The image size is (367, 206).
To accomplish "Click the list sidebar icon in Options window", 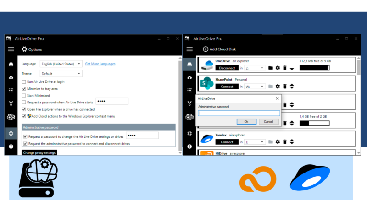I will pyautogui.click(x=11, y=90).
